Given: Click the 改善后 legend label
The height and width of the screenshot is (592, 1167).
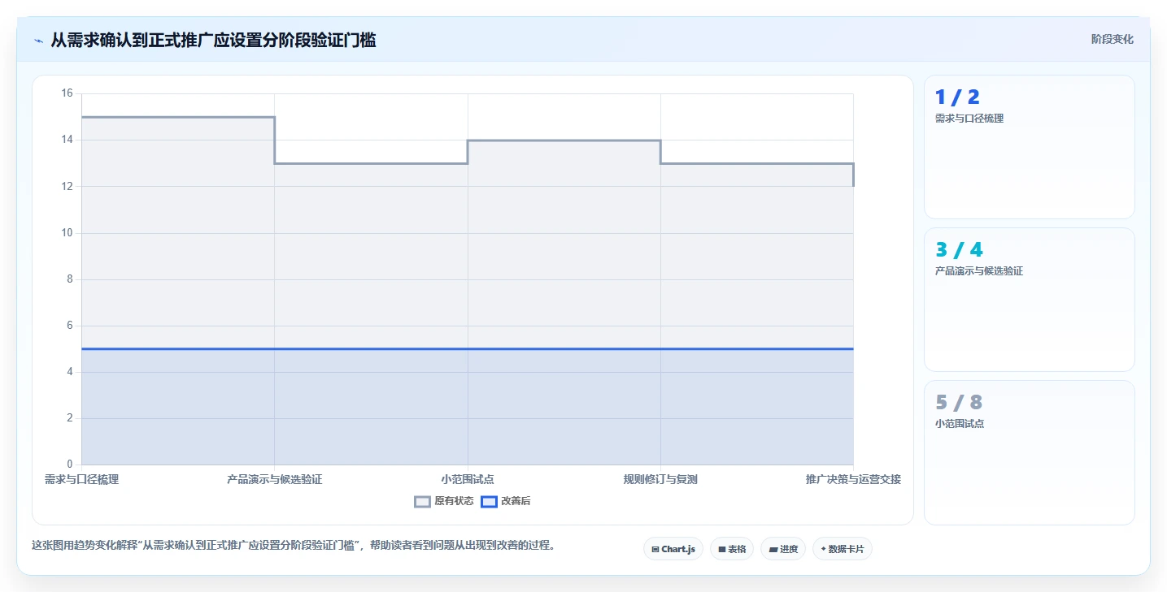Looking at the screenshot, I should pyautogui.click(x=516, y=502).
